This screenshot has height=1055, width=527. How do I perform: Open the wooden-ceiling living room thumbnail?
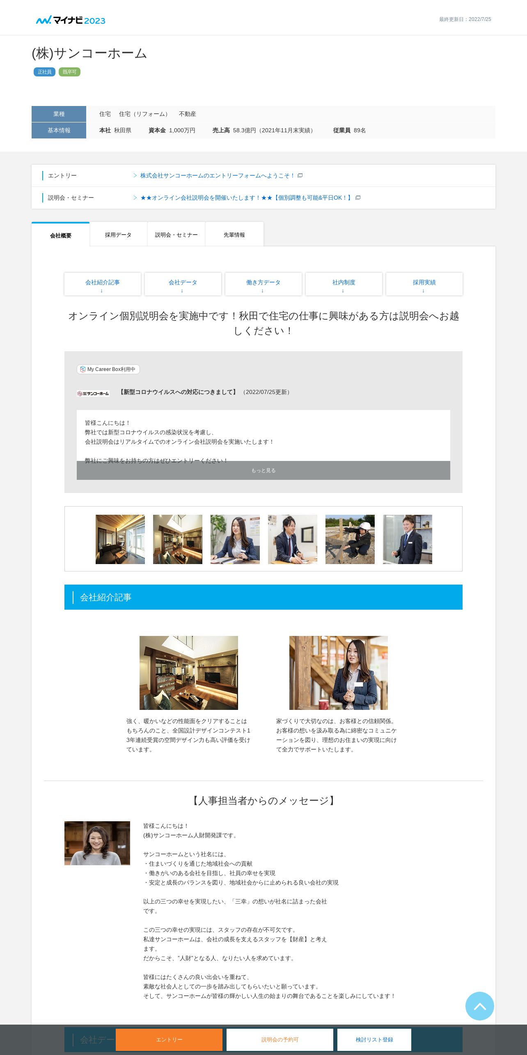120,539
